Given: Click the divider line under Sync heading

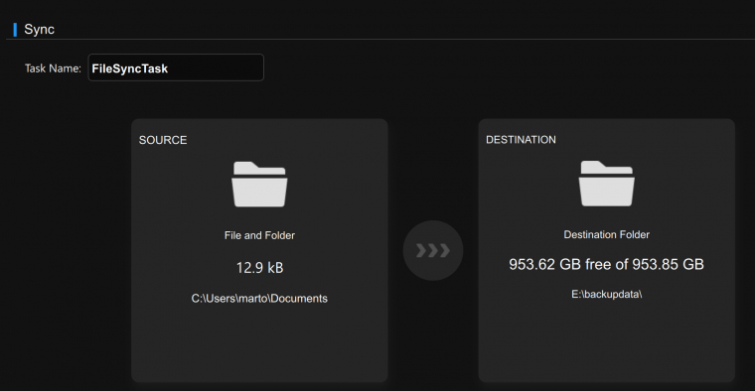Looking at the screenshot, I should (x=380, y=39).
